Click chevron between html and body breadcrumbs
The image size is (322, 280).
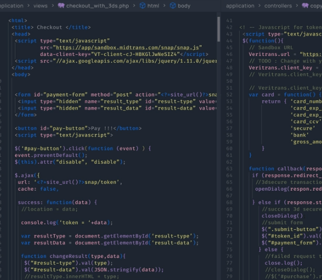point(164,6)
